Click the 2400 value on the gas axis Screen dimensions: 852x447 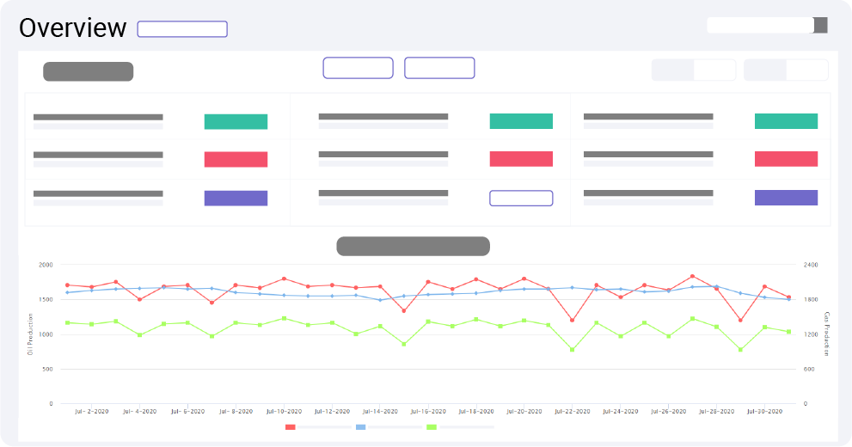(811, 265)
